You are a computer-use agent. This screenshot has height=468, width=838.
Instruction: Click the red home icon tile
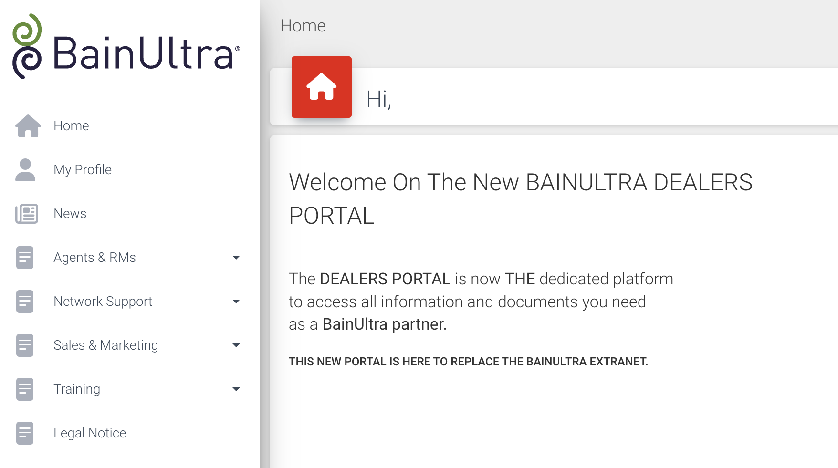321,87
